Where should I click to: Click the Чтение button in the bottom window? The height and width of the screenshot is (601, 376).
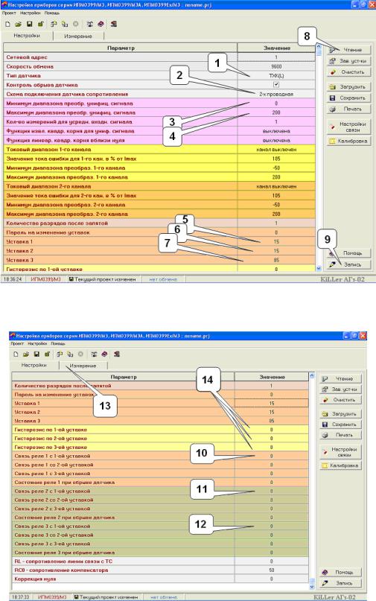coord(341,378)
